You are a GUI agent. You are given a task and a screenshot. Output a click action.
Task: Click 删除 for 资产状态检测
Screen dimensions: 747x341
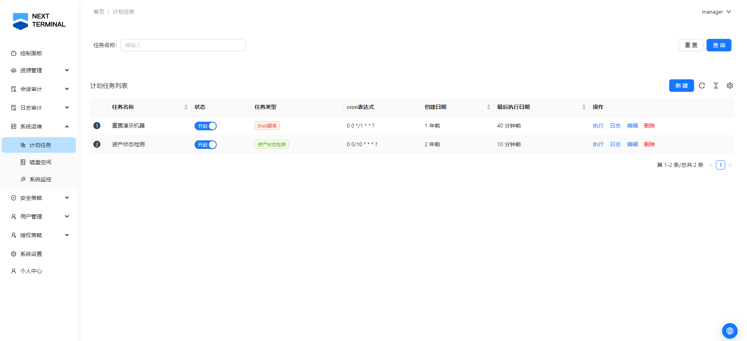tap(649, 144)
